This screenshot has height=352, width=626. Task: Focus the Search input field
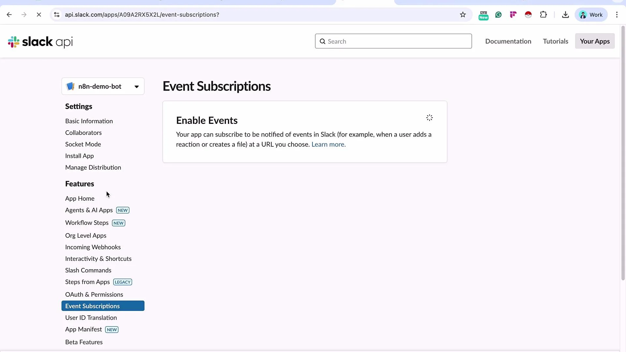[393, 41]
